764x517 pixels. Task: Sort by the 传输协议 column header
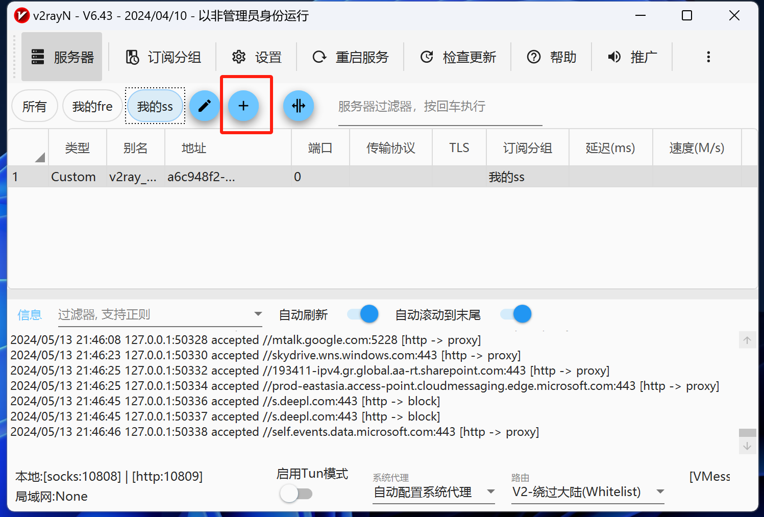[391, 148]
